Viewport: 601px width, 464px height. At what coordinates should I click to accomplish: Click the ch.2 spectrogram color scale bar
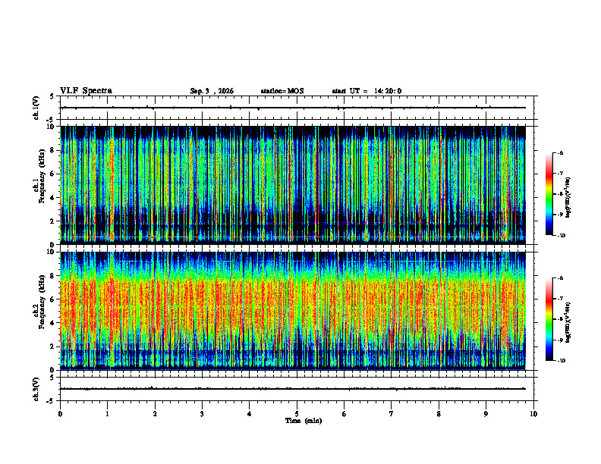click(x=549, y=319)
